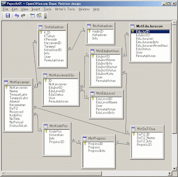Click the horizontal scrollbar thumb

coord(53,173)
